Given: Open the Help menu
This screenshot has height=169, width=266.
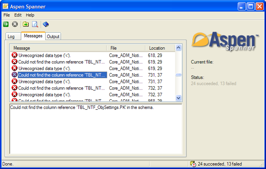Looking at the screenshot, I should (x=30, y=15).
